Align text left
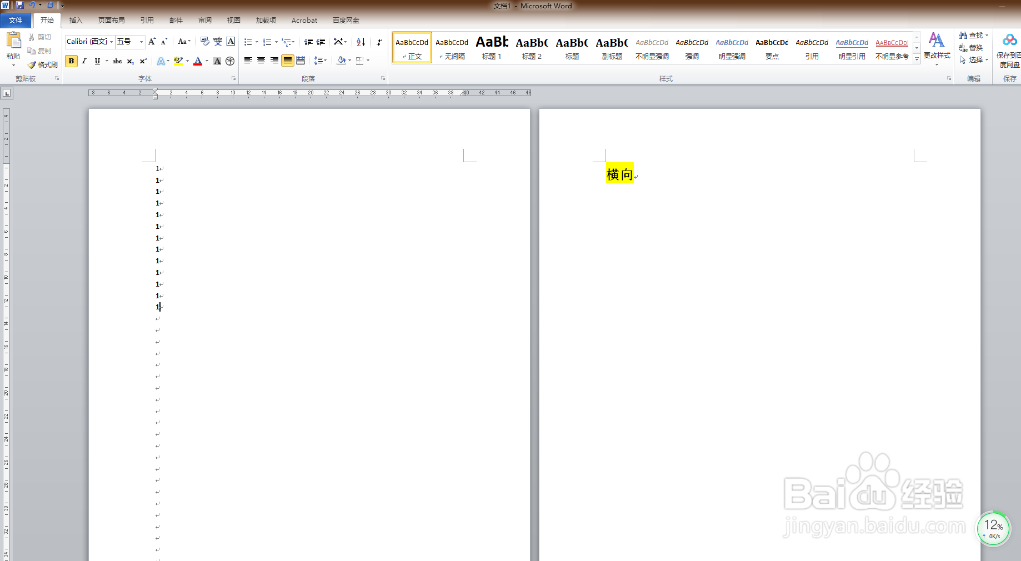The height and width of the screenshot is (561, 1021). click(x=248, y=61)
